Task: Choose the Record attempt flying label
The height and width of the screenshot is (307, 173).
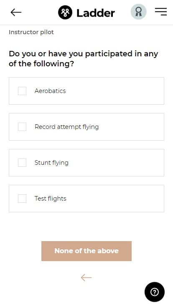Action: (x=67, y=127)
